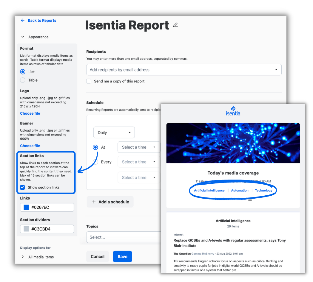This screenshot has height=282, width=313.
Task: Click the author name Gemma McSherry
Action: [203, 254]
